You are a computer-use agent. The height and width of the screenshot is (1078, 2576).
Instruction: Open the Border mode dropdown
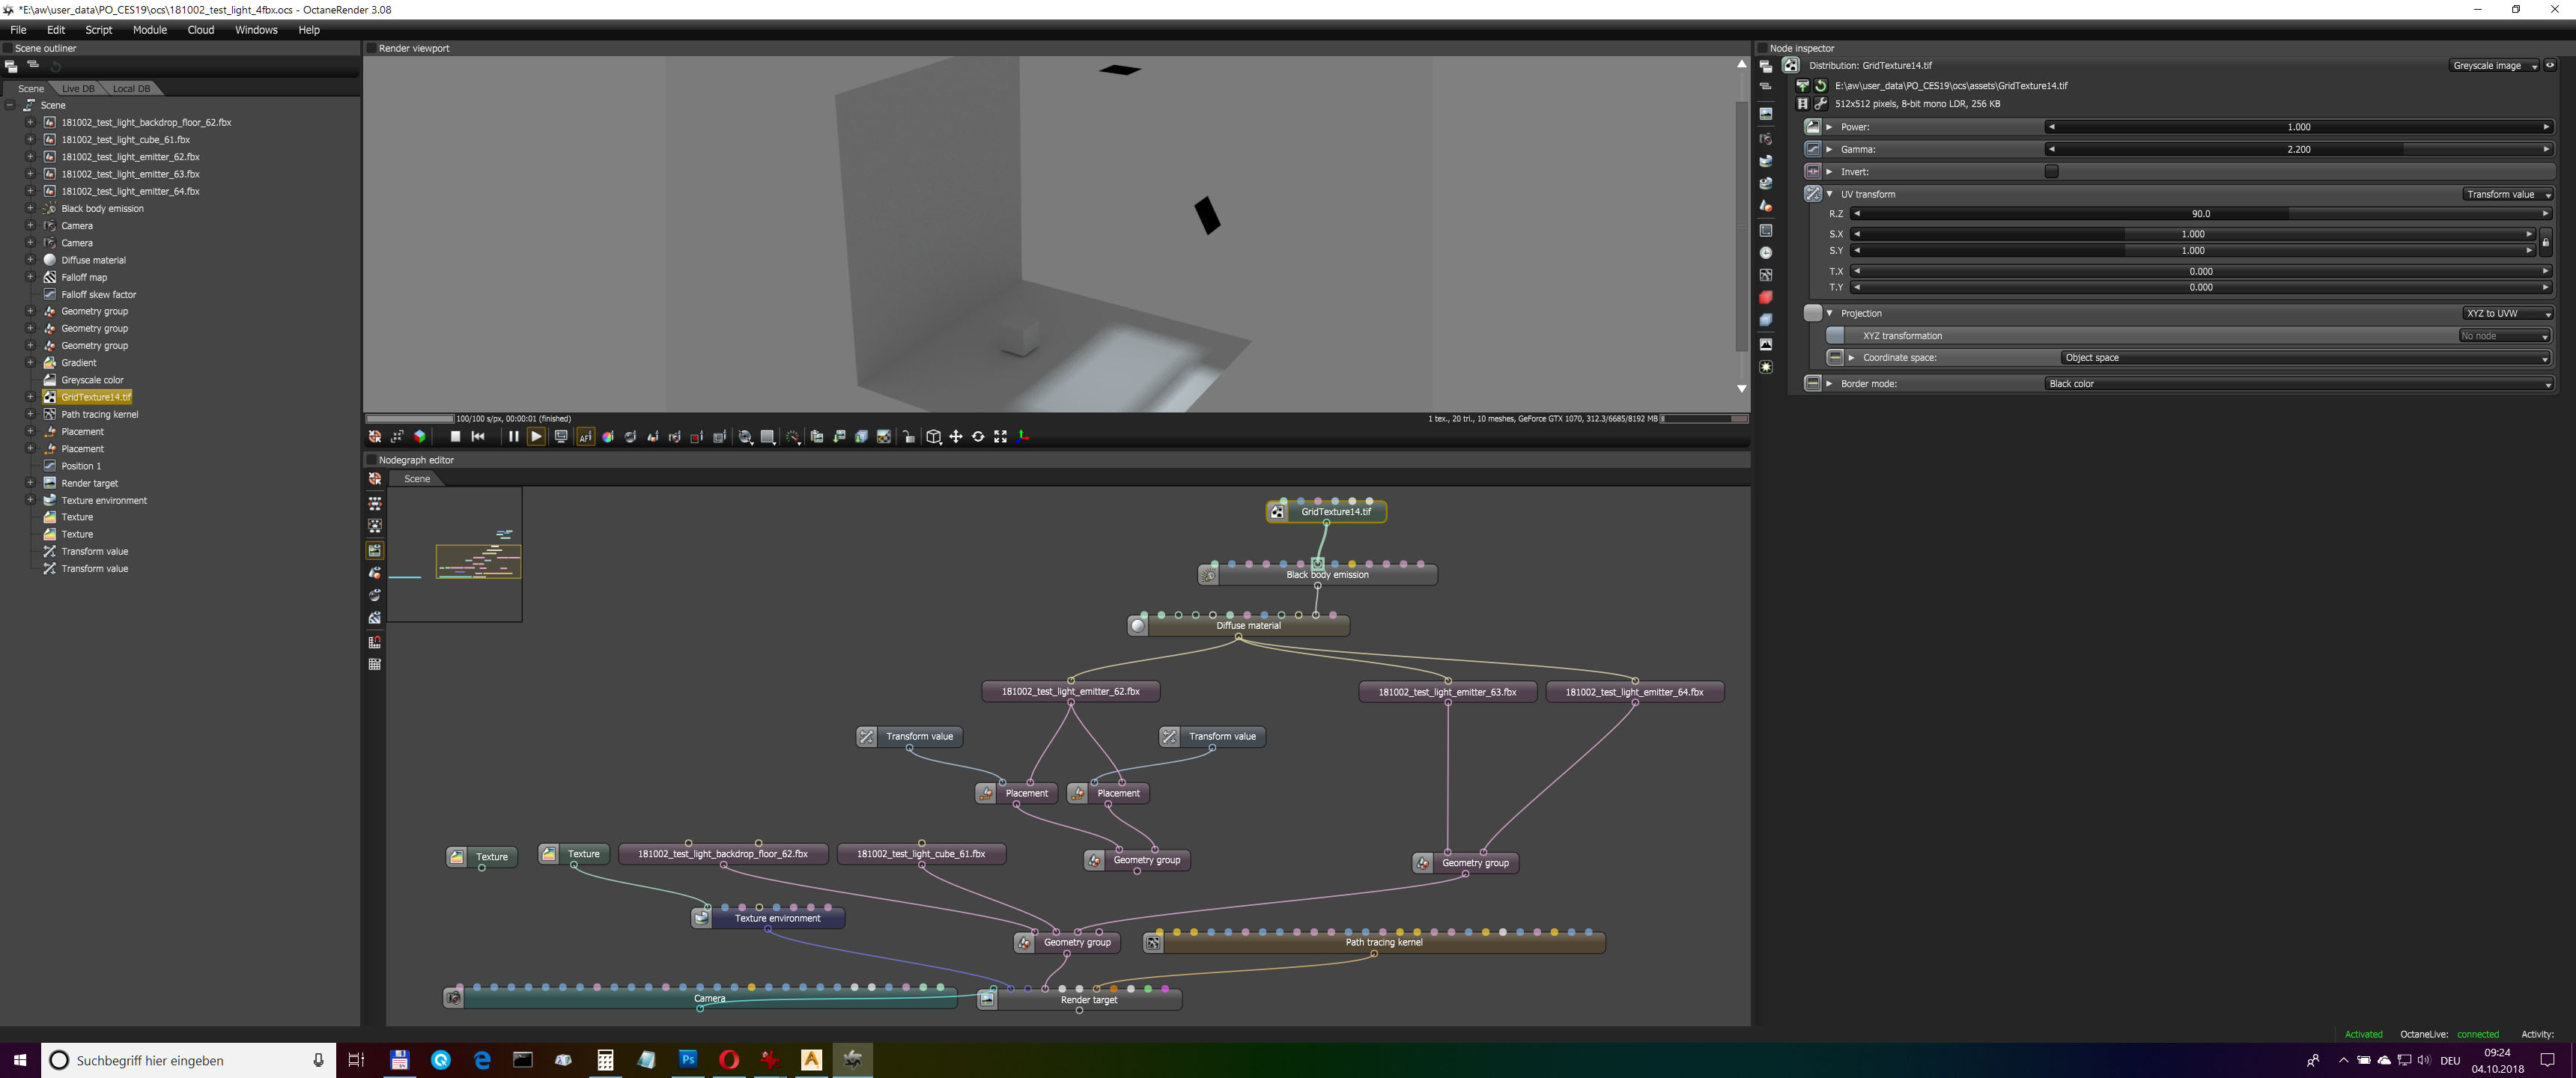[x=2297, y=384]
